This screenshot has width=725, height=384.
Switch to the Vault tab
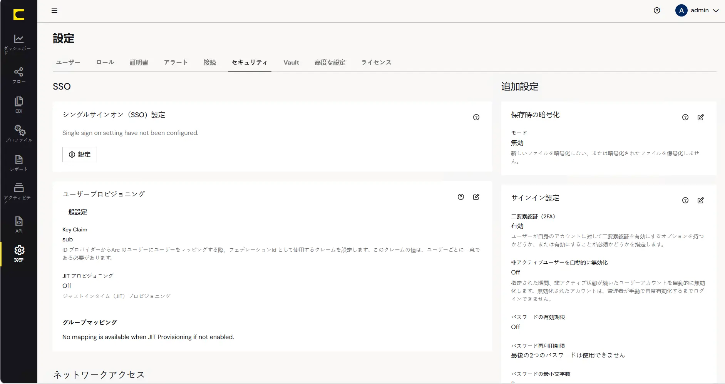coord(291,62)
